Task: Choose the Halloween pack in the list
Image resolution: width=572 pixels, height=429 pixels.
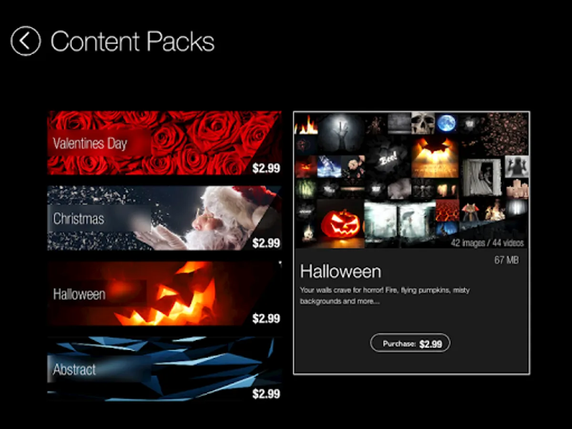Action: pyautogui.click(x=164, y=294)
